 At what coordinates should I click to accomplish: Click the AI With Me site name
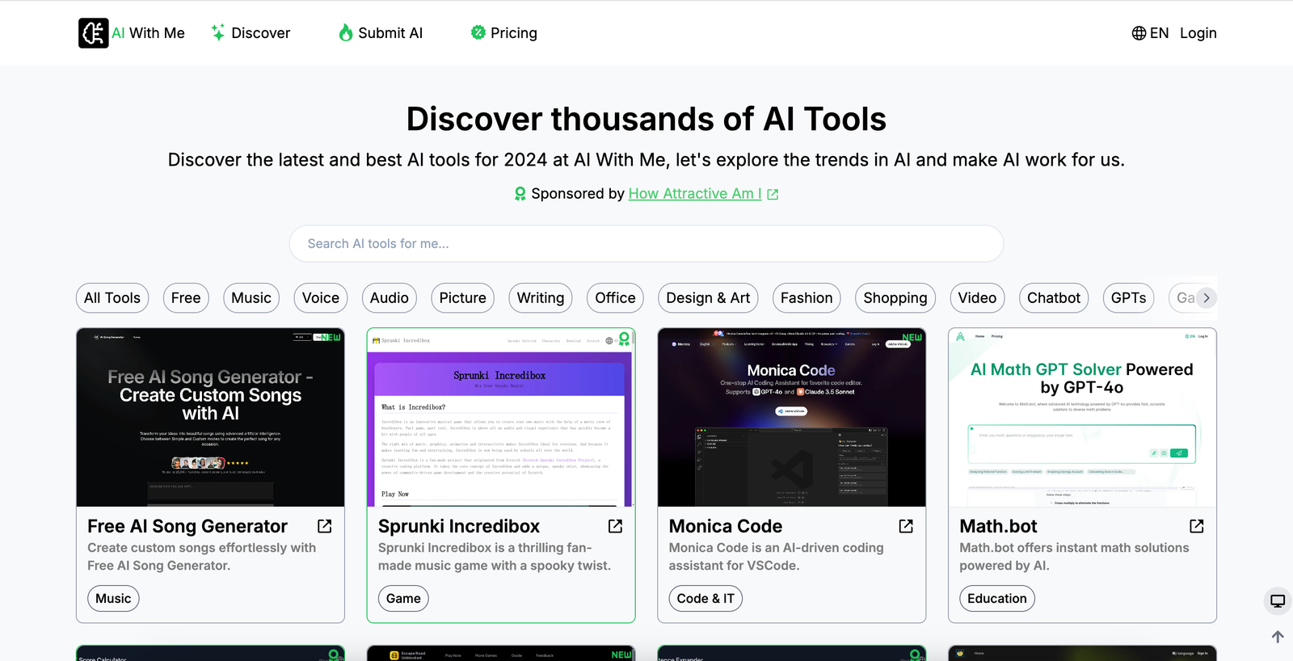coord(148,33)
